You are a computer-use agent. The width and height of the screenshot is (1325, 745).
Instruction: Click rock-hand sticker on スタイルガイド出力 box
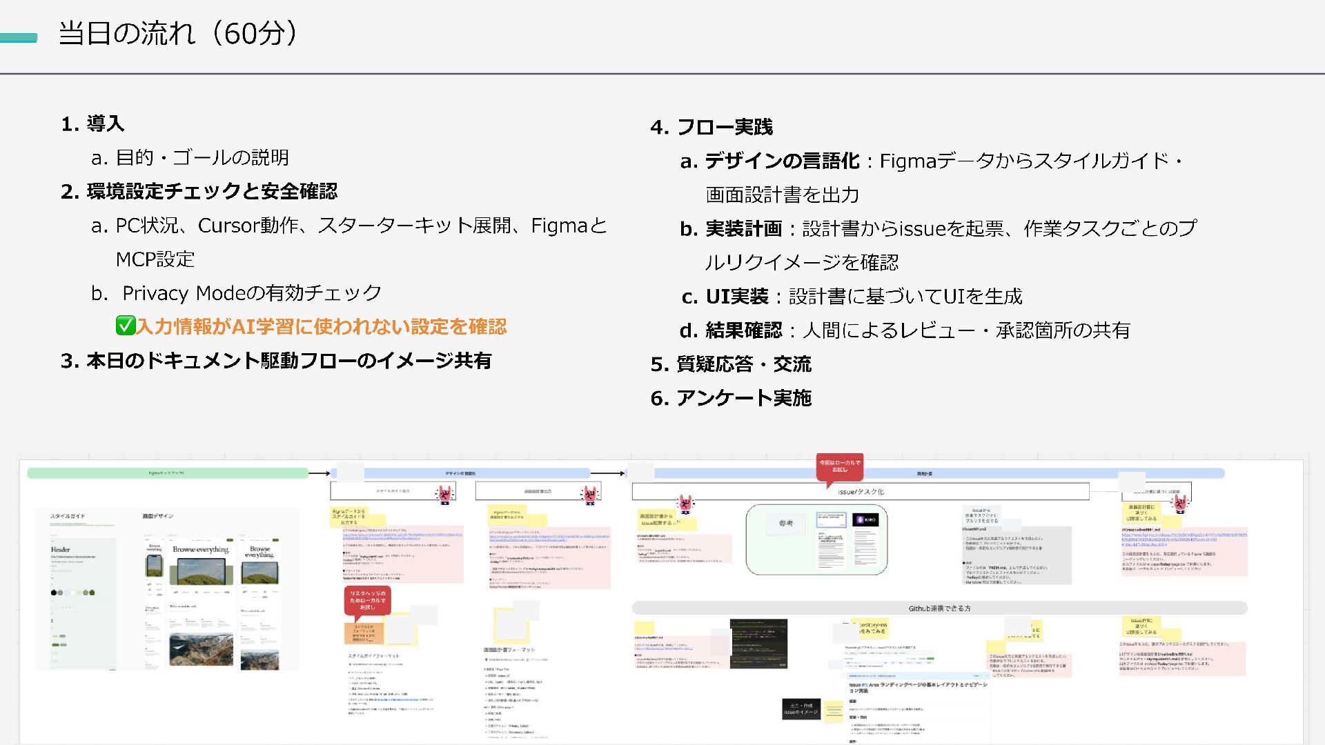coord(446,494)
